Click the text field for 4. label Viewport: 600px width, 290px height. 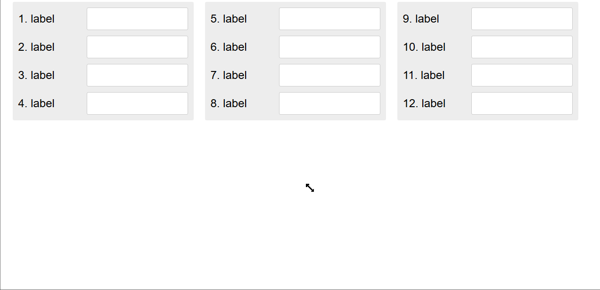137,103
